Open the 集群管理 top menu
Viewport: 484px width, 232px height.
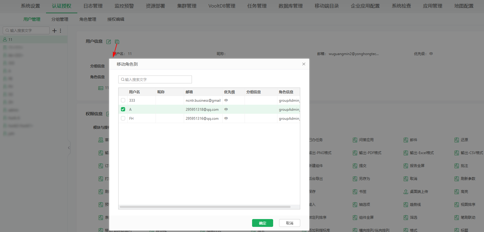coord(187,6)
